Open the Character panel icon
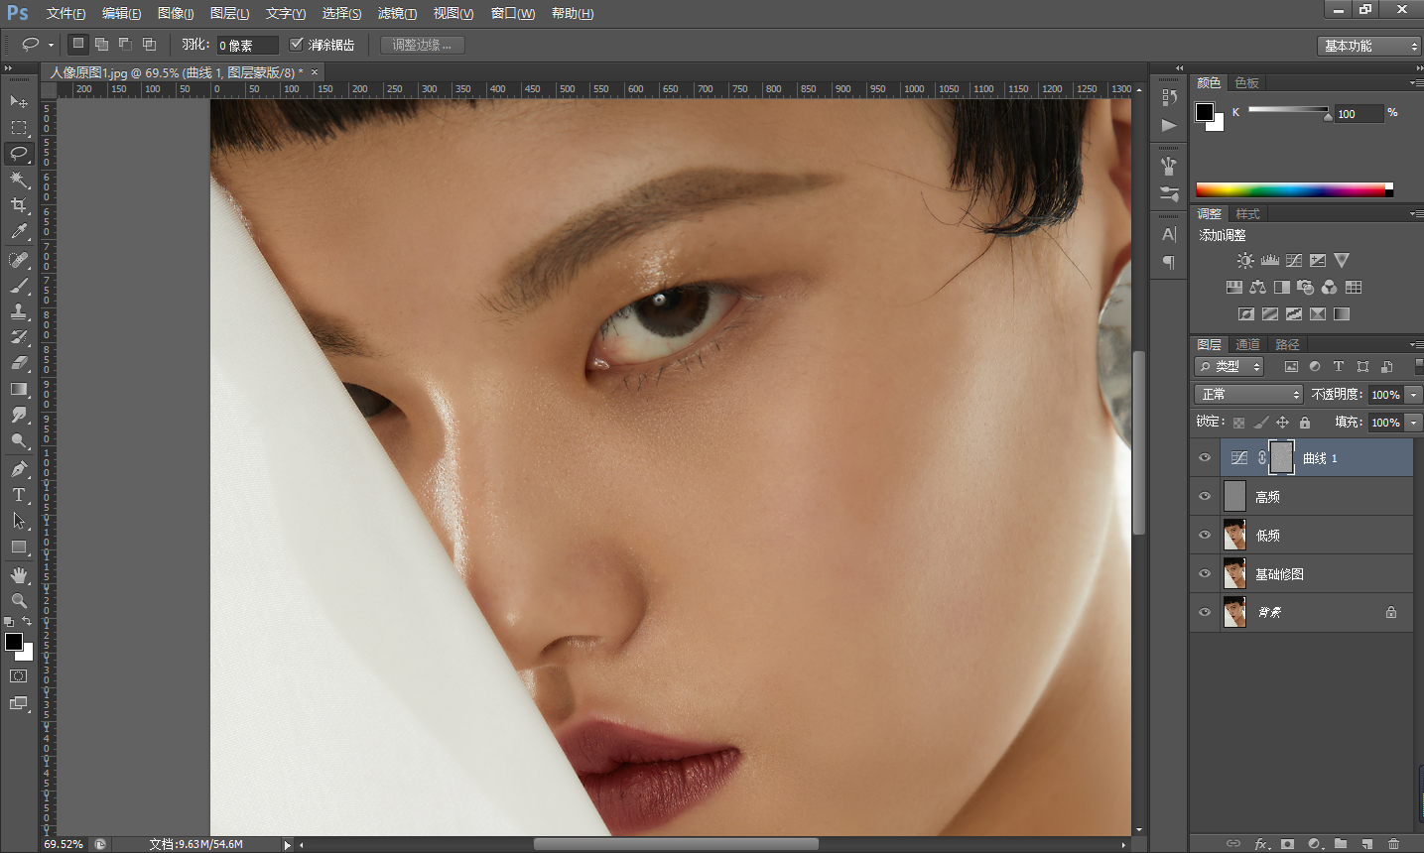Screen dimensions: 1424x853 click(1169, 234)
